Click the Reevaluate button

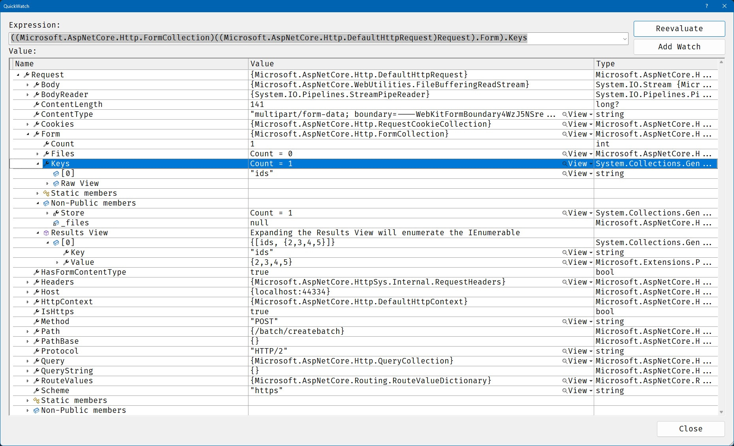coord(679,29)
